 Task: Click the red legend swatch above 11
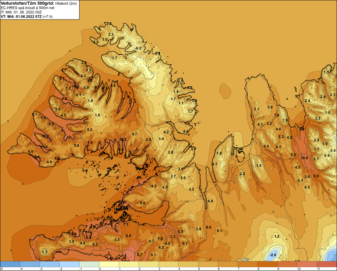click(x=327, y=264)
